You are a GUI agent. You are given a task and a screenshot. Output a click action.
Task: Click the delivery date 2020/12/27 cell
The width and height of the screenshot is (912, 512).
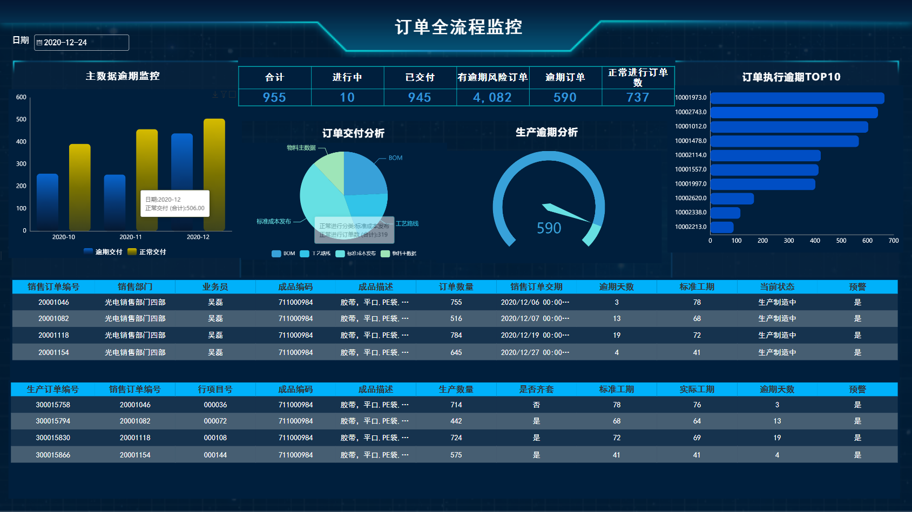coord(535,353)
